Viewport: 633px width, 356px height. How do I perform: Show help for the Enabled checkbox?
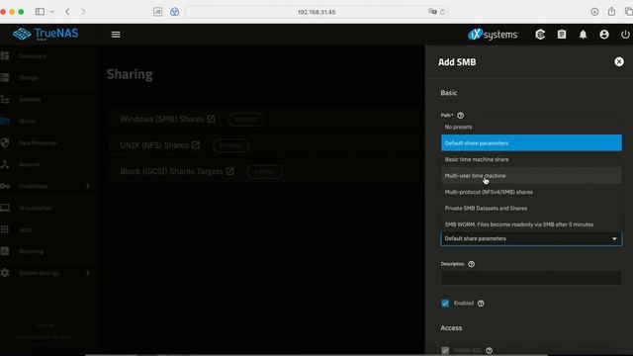pyautogui.click(x=481, y=304)
